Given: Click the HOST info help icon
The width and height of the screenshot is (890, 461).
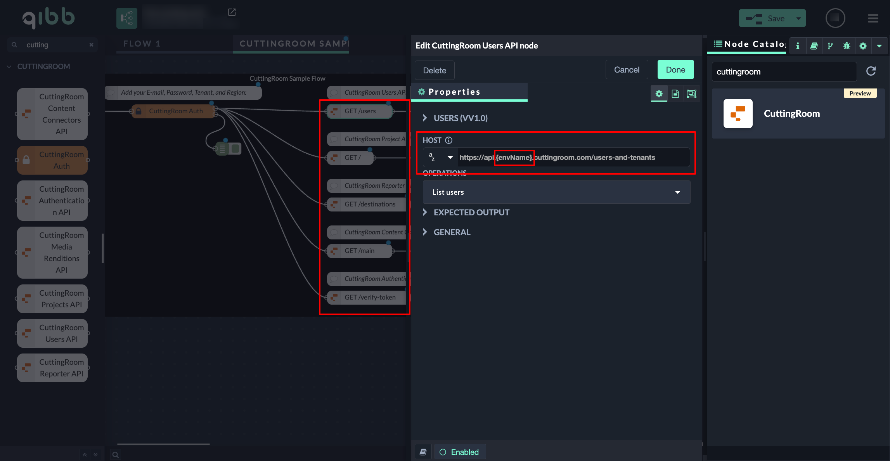Looking at the screenshot, I should (x=448, y=140).
